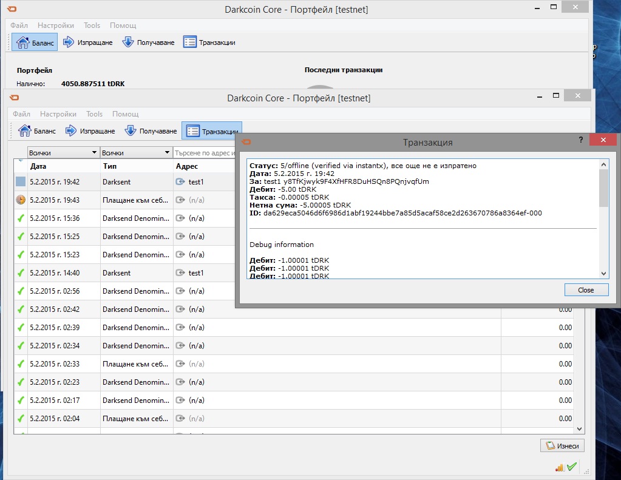Click Последни транзакции heading in back window
Image resolution: width=621 pixels, height=480 pixels.
(344, 70)
